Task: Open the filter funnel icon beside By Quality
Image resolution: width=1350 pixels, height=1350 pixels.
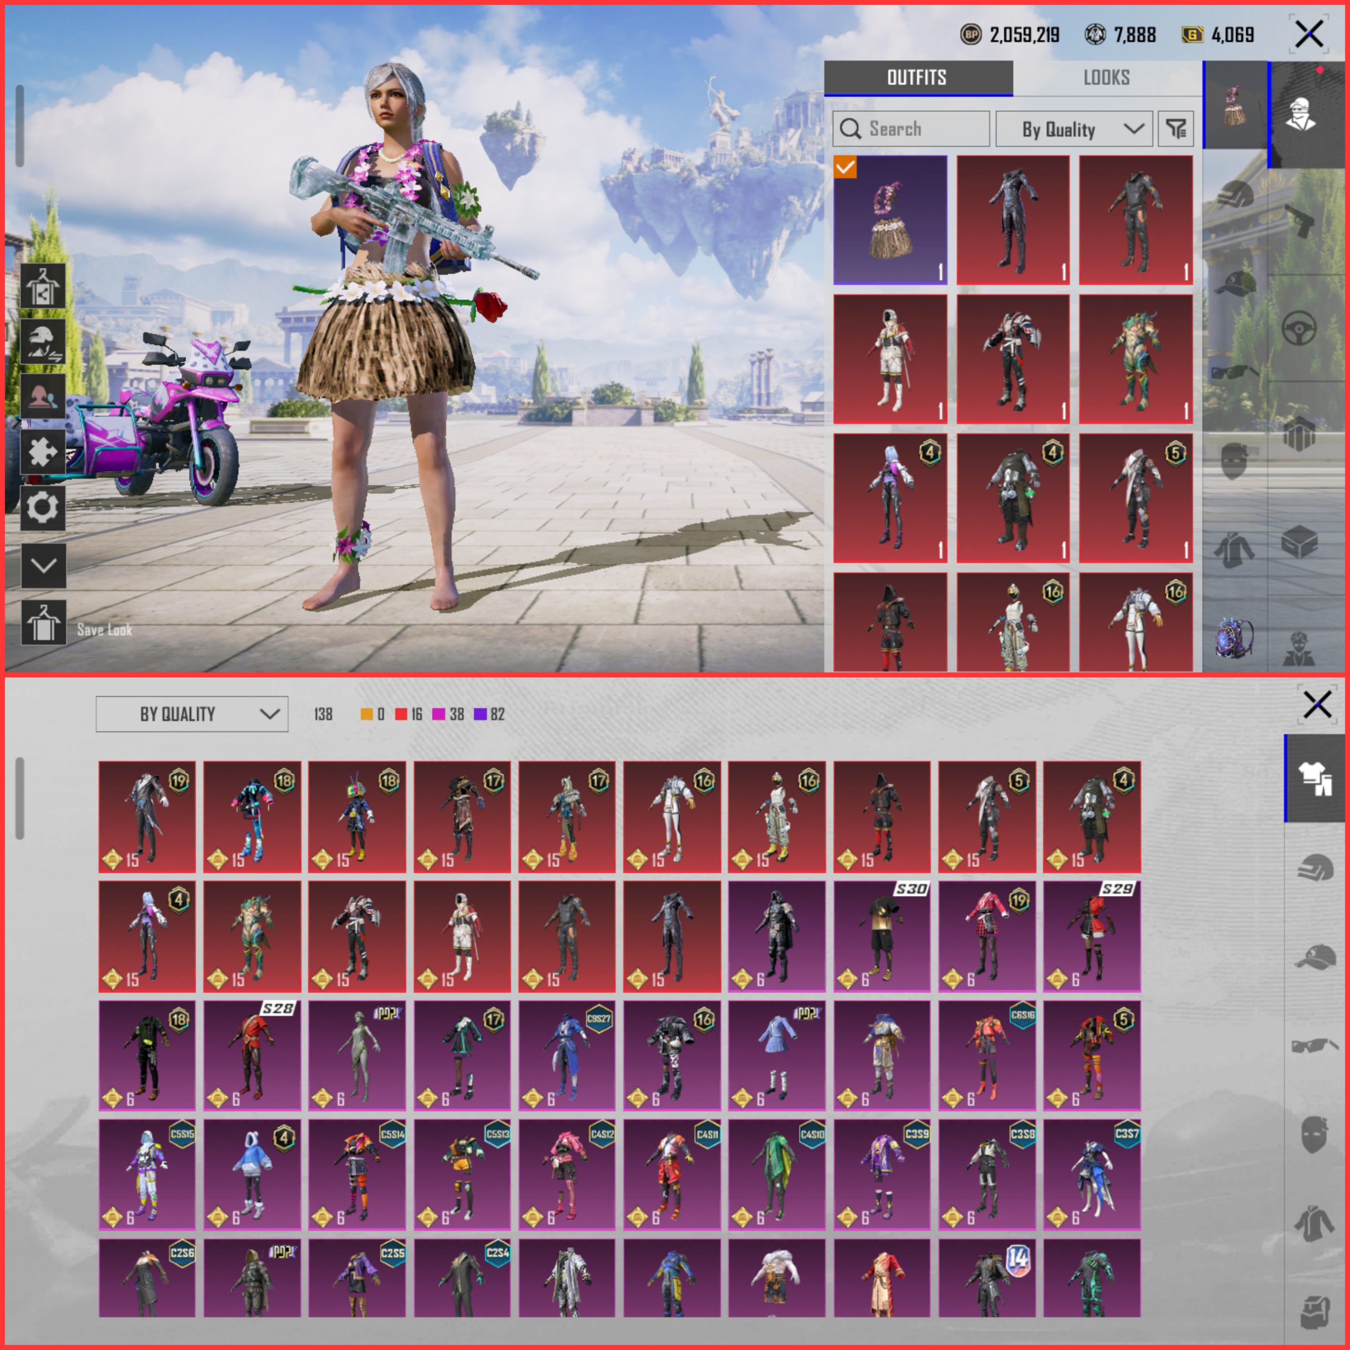Action: tap(1176, 128)
